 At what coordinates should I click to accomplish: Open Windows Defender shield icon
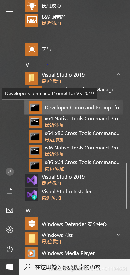(x=32, y=224)
